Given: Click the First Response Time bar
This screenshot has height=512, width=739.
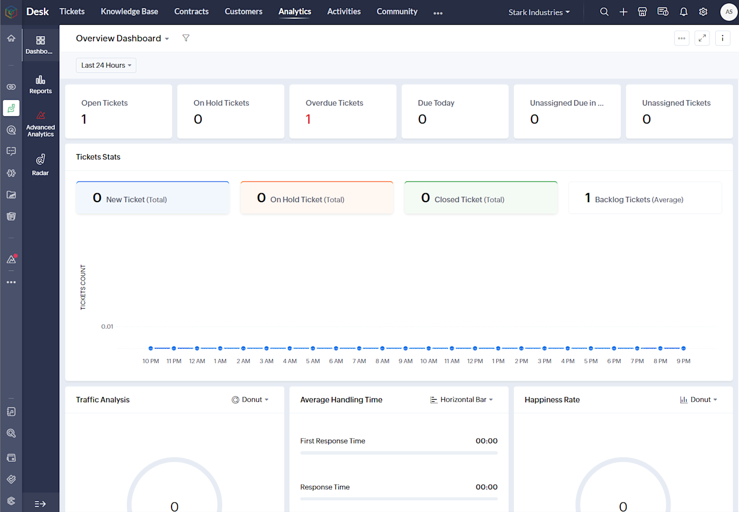Looking at the screenshot, I should tap(399, 453).
